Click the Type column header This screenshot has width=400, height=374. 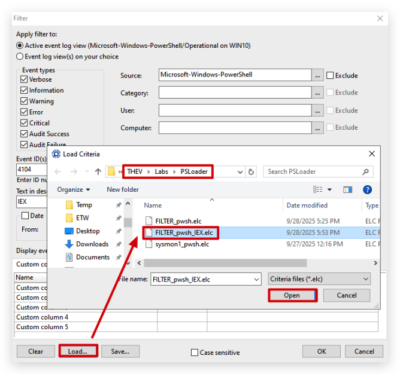[371, 206]
